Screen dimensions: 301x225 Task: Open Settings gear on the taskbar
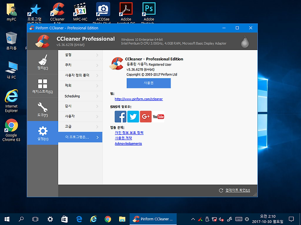[50, 219]
